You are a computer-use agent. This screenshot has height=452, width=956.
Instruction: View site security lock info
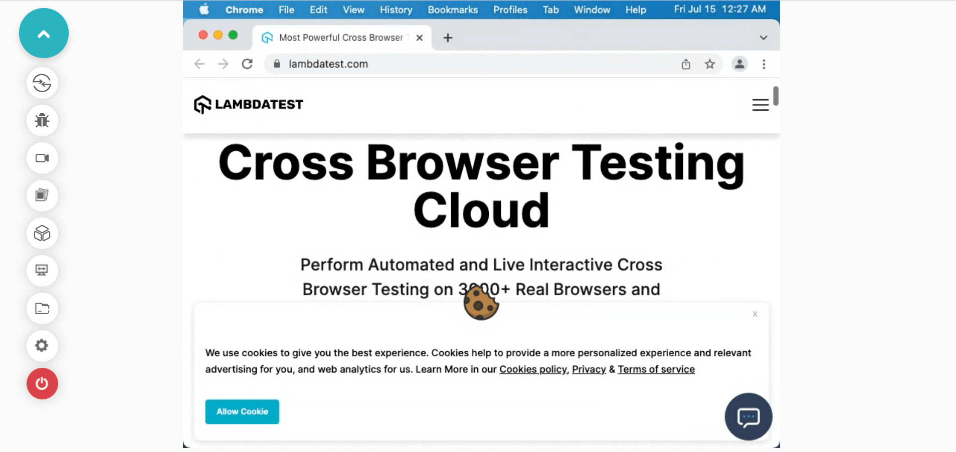point(277,64)
